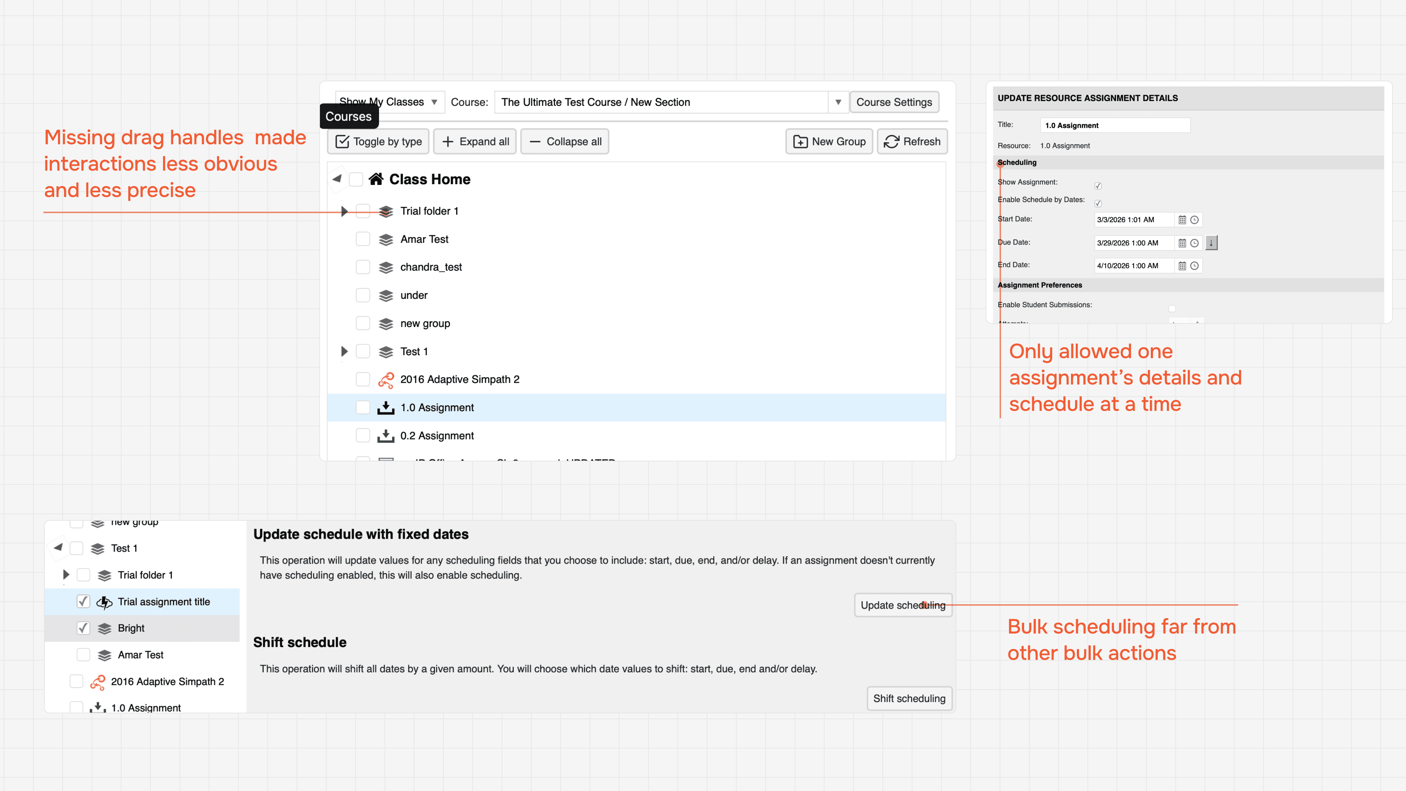Select the Bright item in lower tree
Screen dimensions: 1406x791
(131, 628)
